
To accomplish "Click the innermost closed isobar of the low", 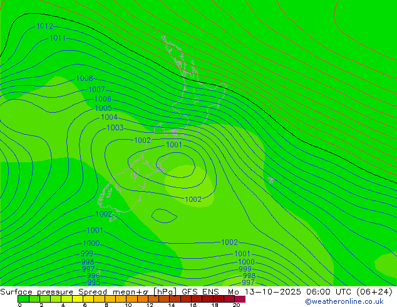I will pos(176,165).
